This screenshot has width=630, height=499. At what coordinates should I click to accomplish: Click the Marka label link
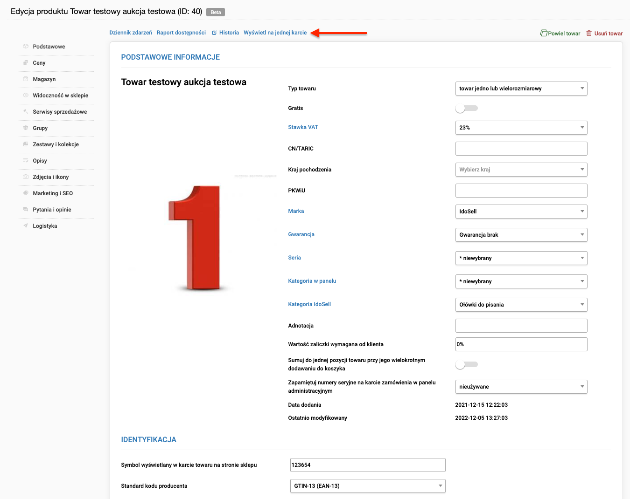pyautogui.click(x=296, y=211)
